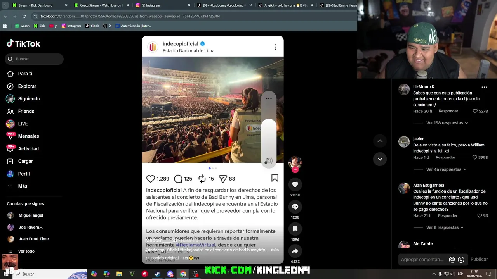Like javier's comment with 5998 likes

point(474,158)
